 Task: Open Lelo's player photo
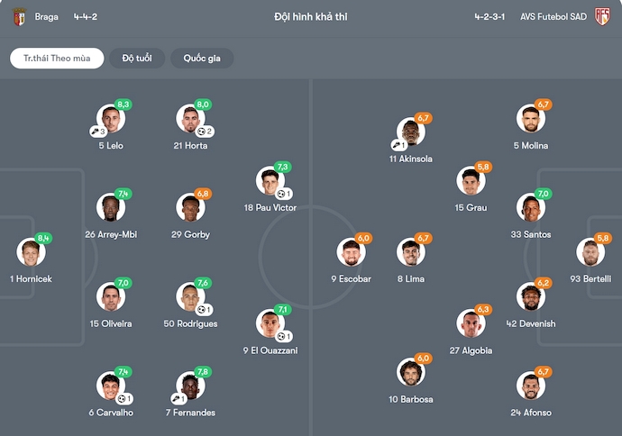(110, 118)
